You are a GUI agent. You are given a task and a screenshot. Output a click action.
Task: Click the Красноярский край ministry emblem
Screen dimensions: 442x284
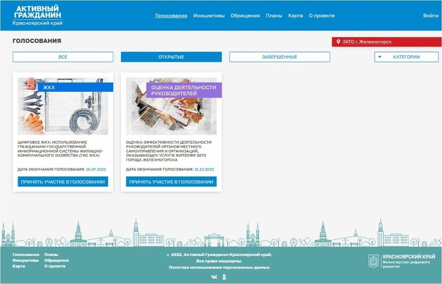[x=373, y=261]
